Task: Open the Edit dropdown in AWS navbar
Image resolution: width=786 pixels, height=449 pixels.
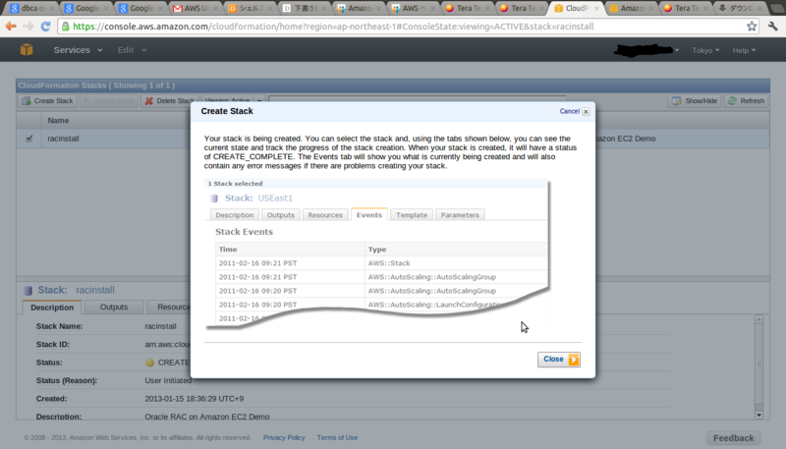Action: pos(132,50)
